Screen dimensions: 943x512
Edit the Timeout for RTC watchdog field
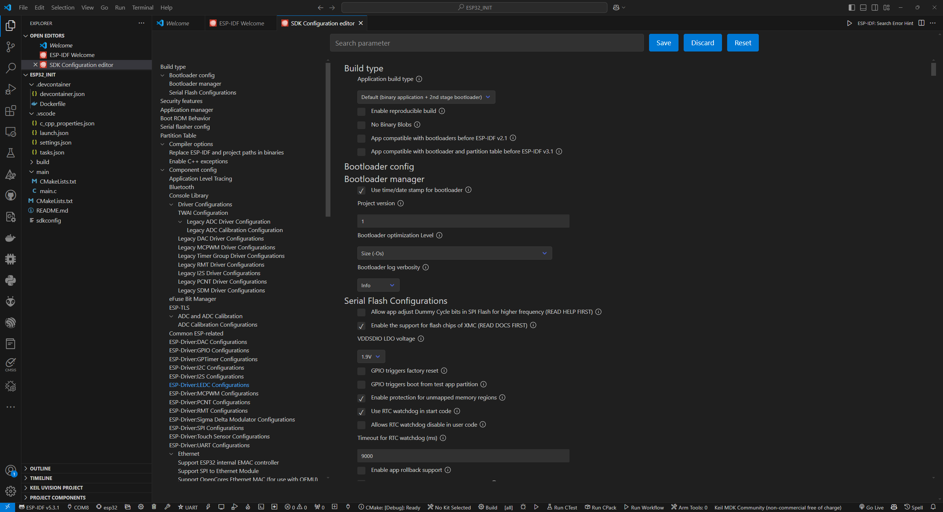463,456
